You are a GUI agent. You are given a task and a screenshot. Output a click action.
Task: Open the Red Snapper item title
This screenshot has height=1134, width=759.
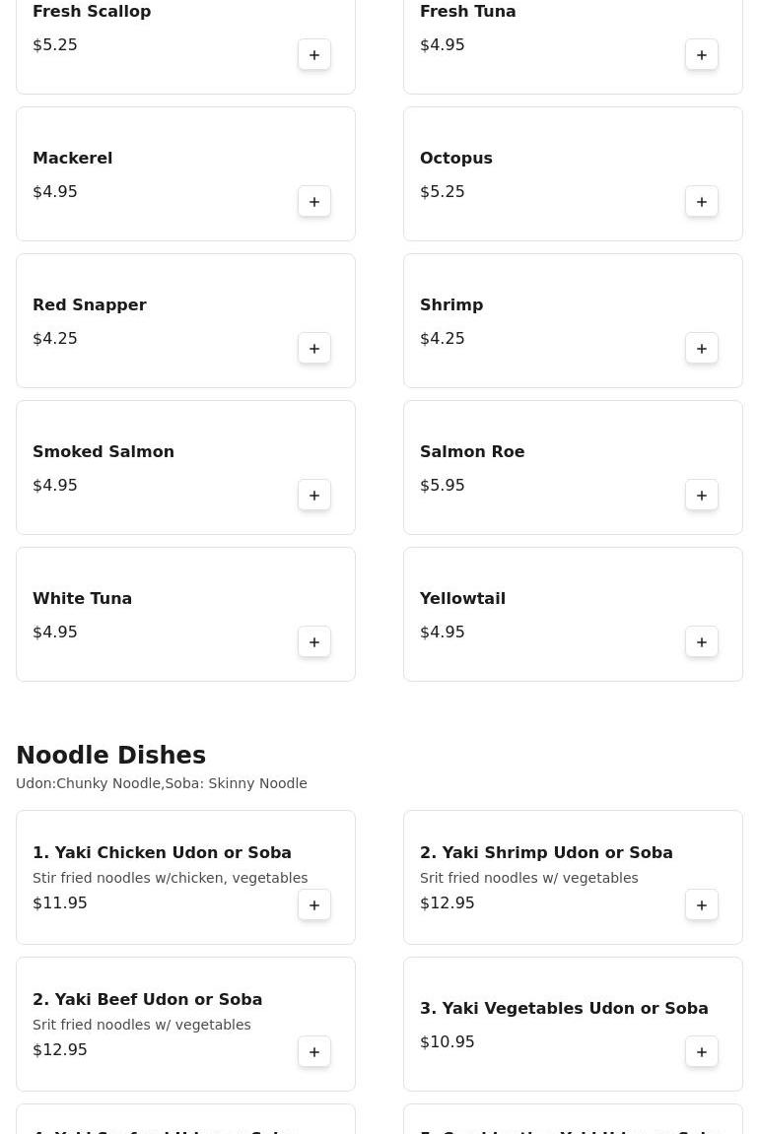point(90,305)
